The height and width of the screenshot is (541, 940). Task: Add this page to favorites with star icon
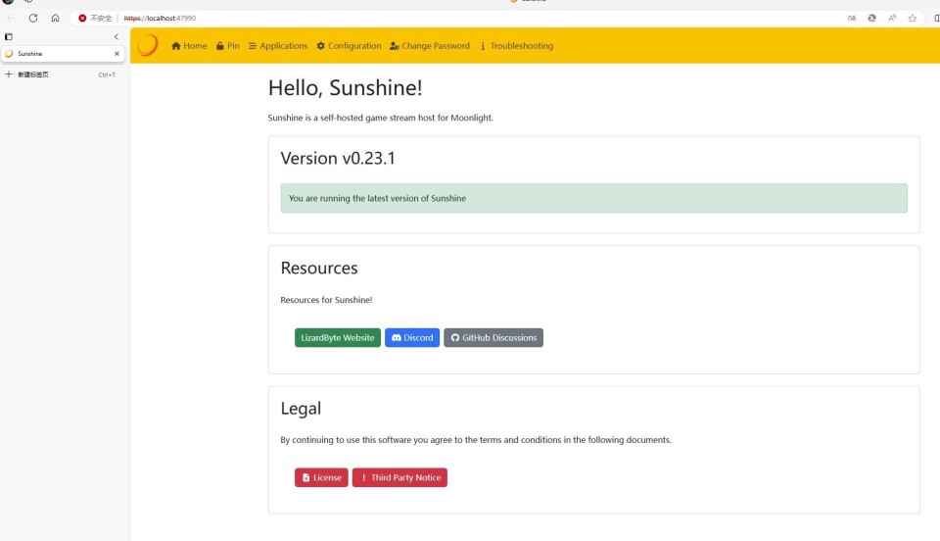[913, 18]
